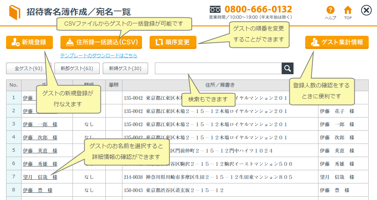377x200 pixels.
Task: Click the orange book logo icon
Action: 15,12
